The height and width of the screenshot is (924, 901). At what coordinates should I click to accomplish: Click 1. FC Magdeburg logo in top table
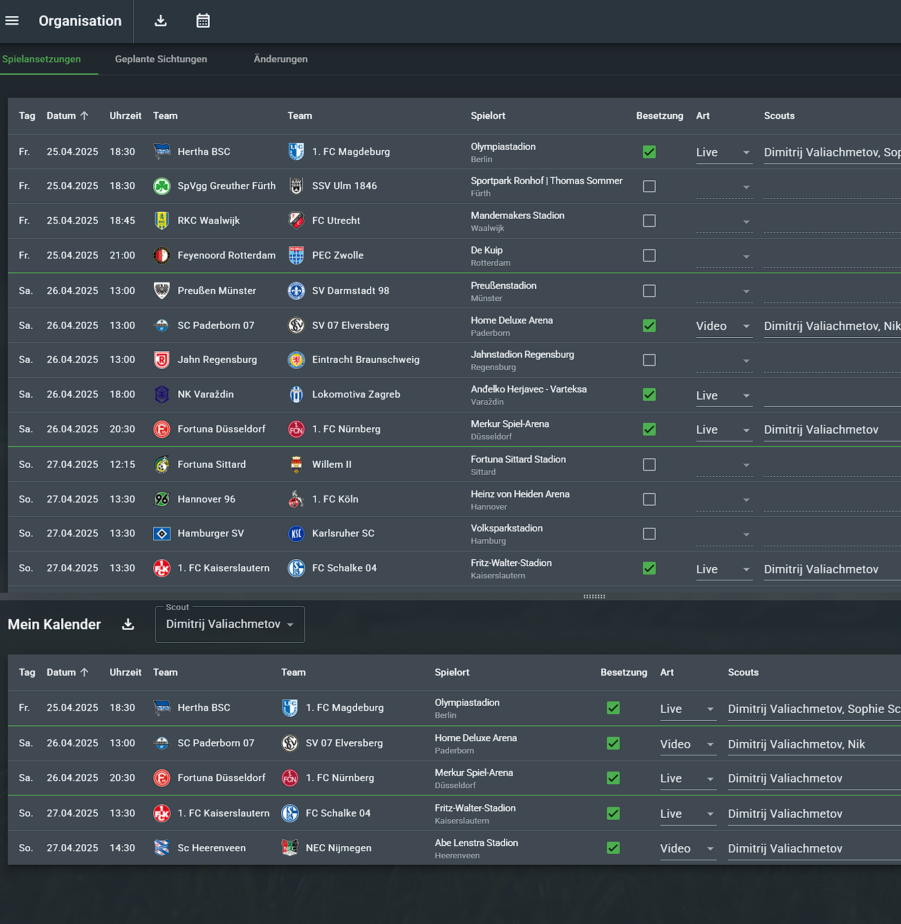coord(296,151)
